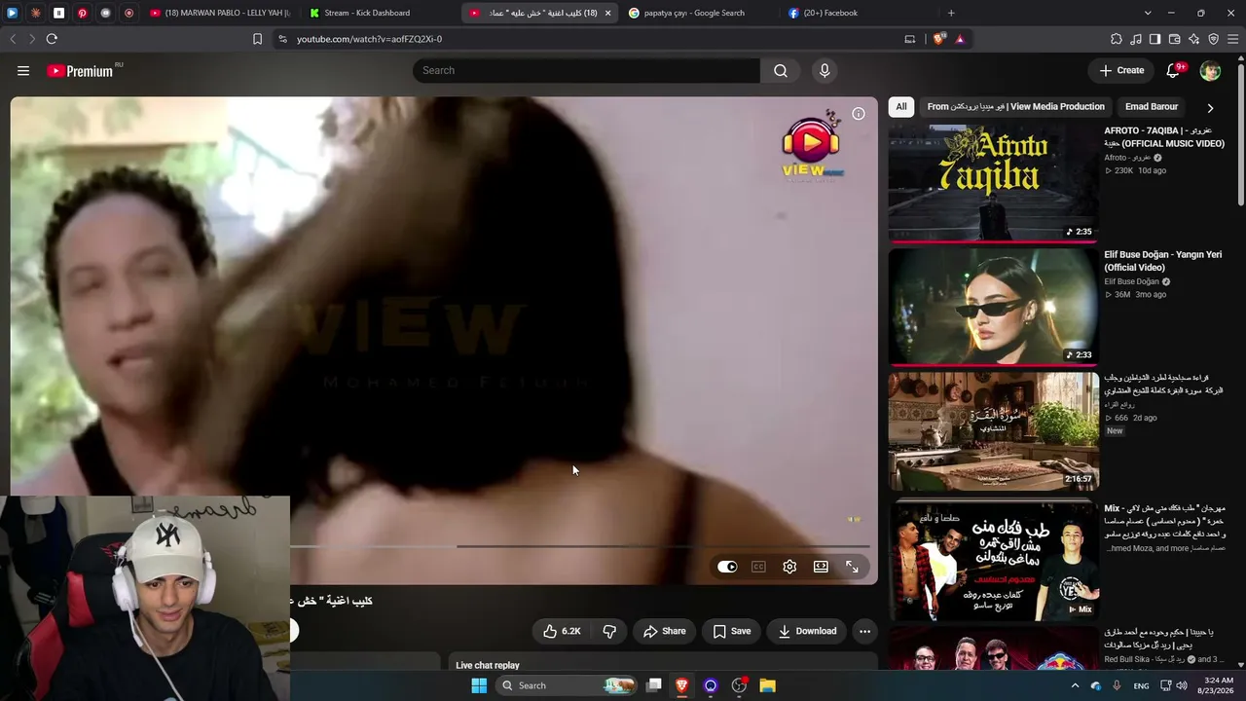
Task: Open File Explorer from the taskbar
Action: point(767,685)
